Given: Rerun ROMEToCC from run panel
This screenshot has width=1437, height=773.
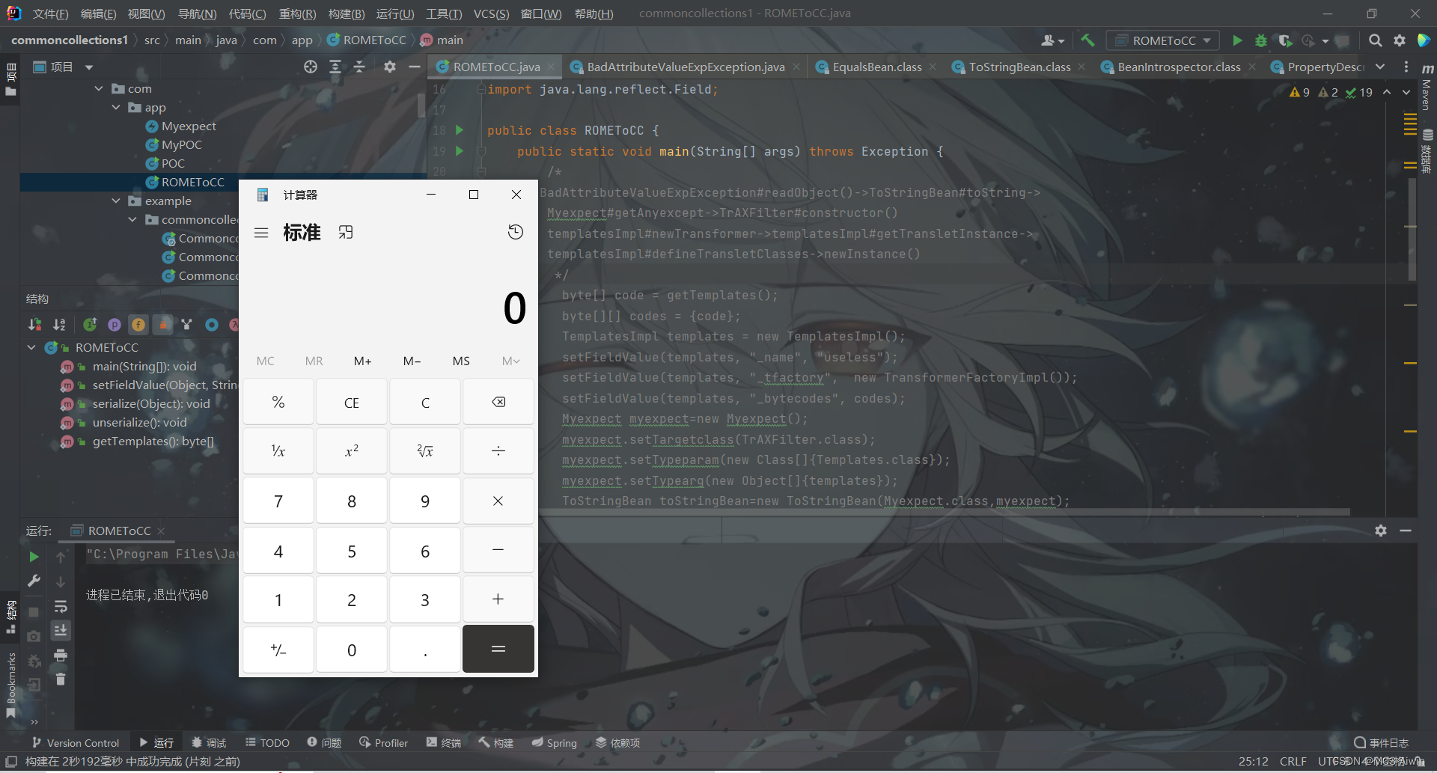Looking at the screenshot, I should (34, 557).
